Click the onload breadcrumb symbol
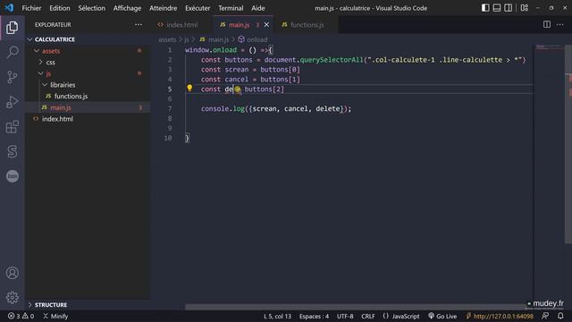 click(x=257, y=39)
